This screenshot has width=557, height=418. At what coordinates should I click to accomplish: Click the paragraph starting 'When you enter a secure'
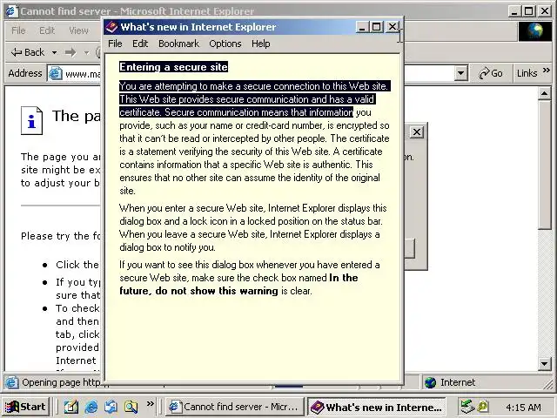point(253,227)
